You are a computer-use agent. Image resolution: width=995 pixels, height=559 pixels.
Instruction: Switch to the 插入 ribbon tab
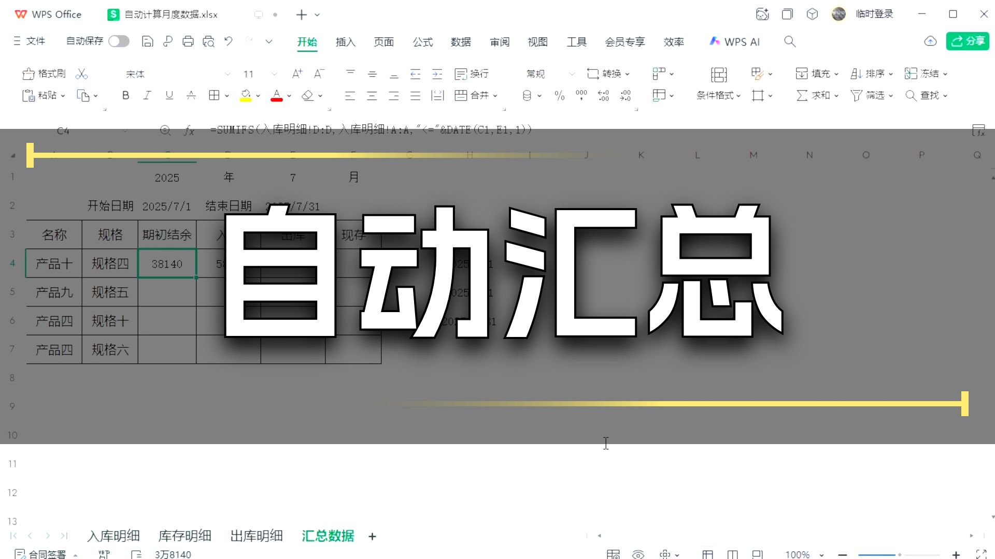click(346, 42)
